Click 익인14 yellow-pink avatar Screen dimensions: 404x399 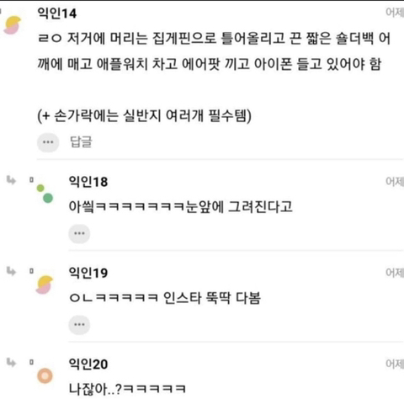(x=13, y=25)
